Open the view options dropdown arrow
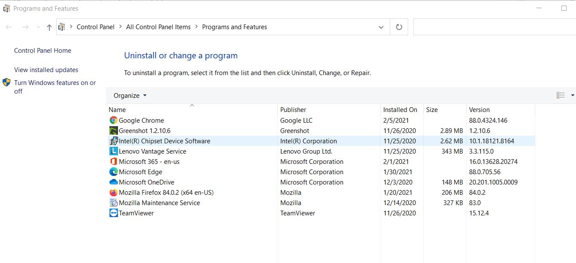 [x=573, y=96]
